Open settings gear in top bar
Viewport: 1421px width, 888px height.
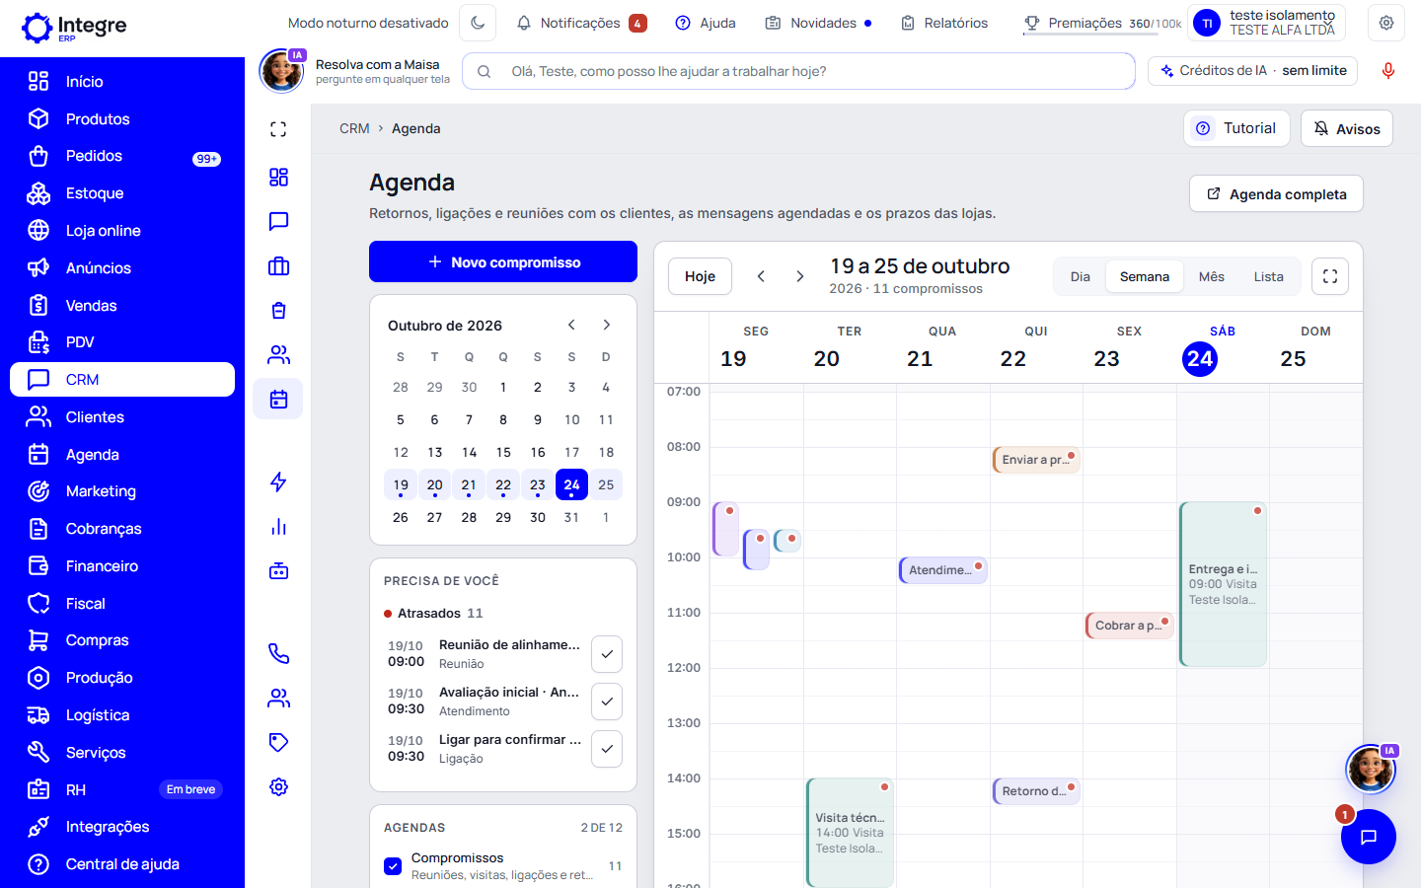(x=1386, y=23)
